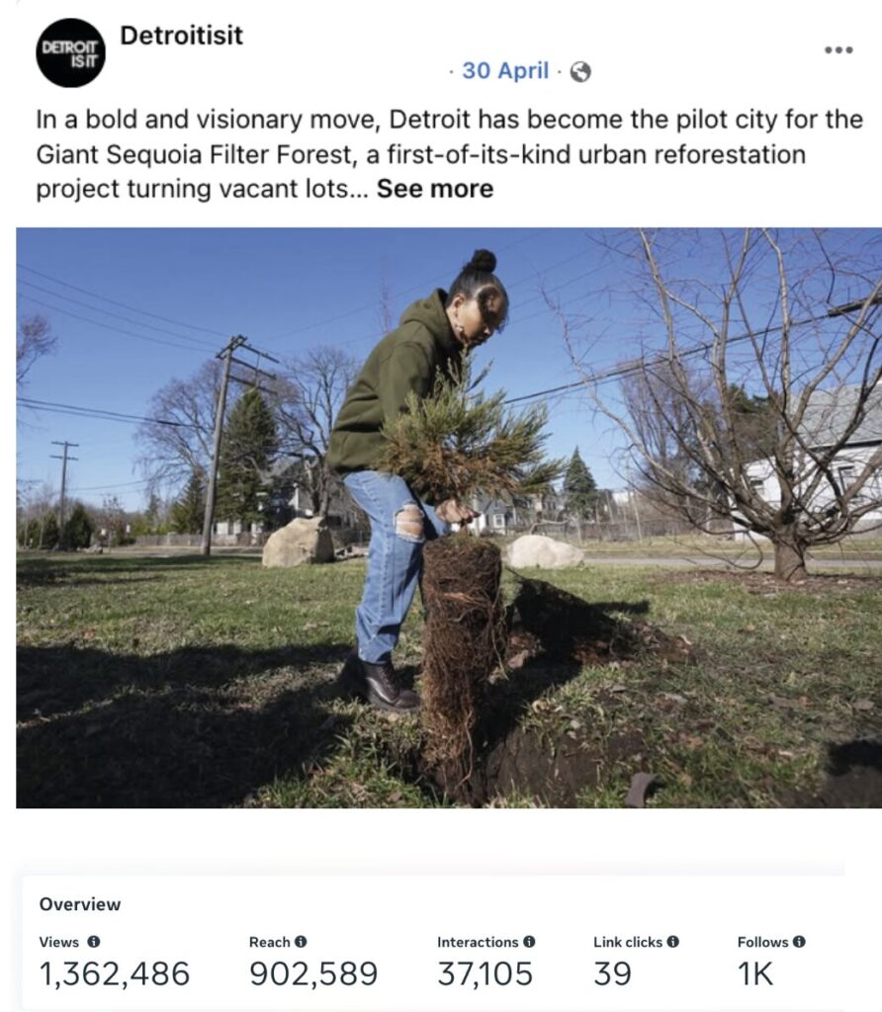Expand the post text with See more
Screen dimensions: 882x1012
click(x=434, y=188)
